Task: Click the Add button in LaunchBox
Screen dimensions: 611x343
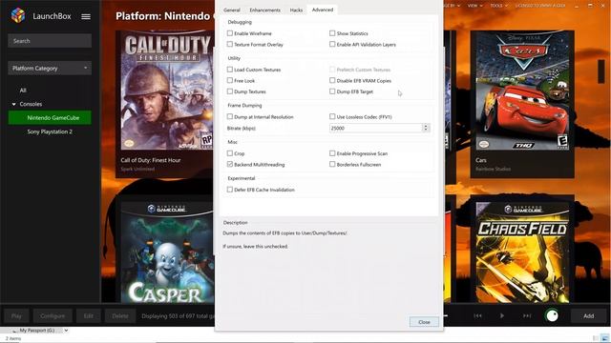Action: coord(588,316)
